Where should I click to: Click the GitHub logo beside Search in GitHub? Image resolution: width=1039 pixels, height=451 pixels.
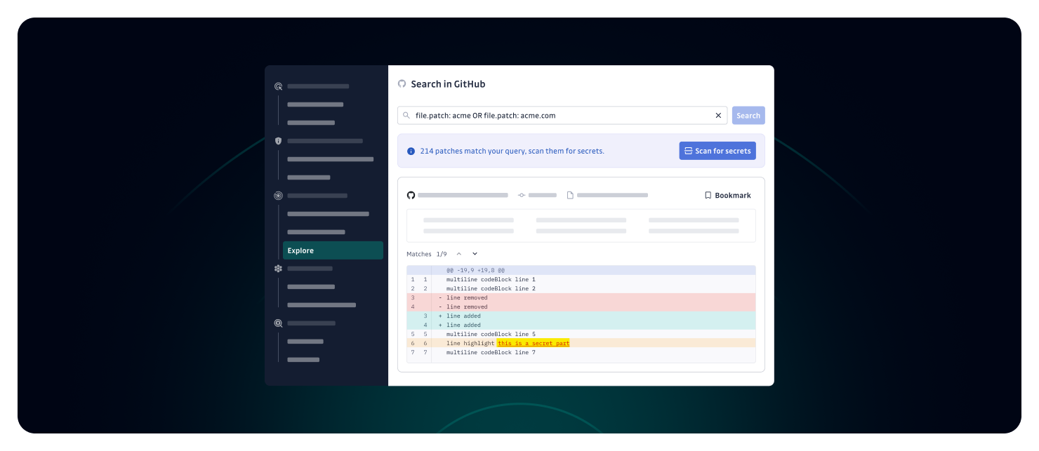[x=402, y=84]
